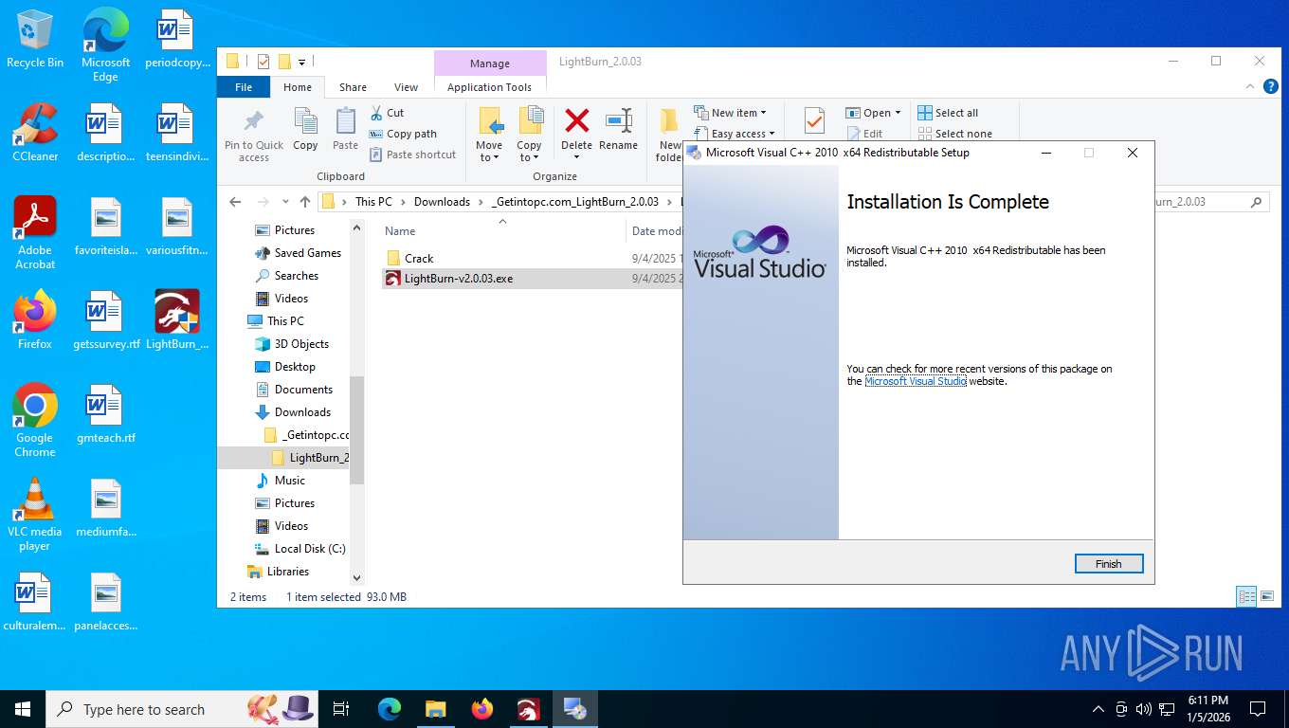
Task: Open Google Chrome desktop shortcut
Action: pos(35,421)
